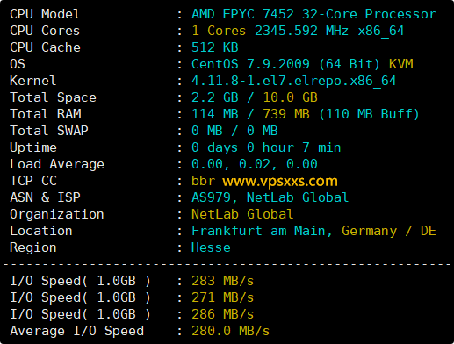
Task: Click the Organization NetLab Global value
Action: pos(242,214)
